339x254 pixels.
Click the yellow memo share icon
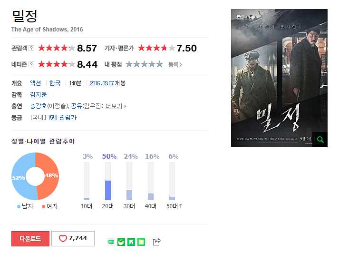point(141,242)
